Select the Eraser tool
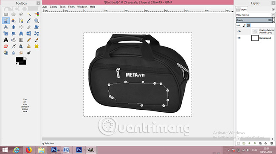 point(6,46)
